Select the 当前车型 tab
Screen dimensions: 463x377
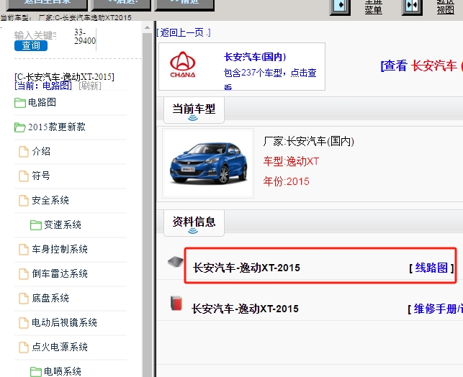[x=194, y=110]
